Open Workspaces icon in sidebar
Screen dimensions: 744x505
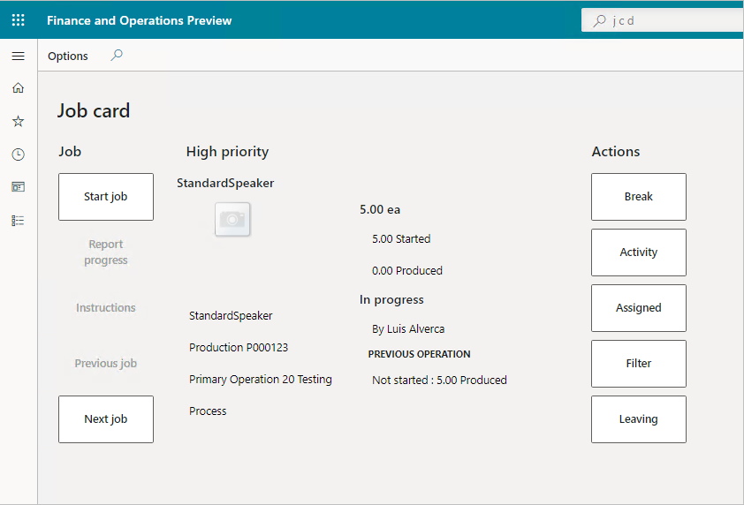18,187
